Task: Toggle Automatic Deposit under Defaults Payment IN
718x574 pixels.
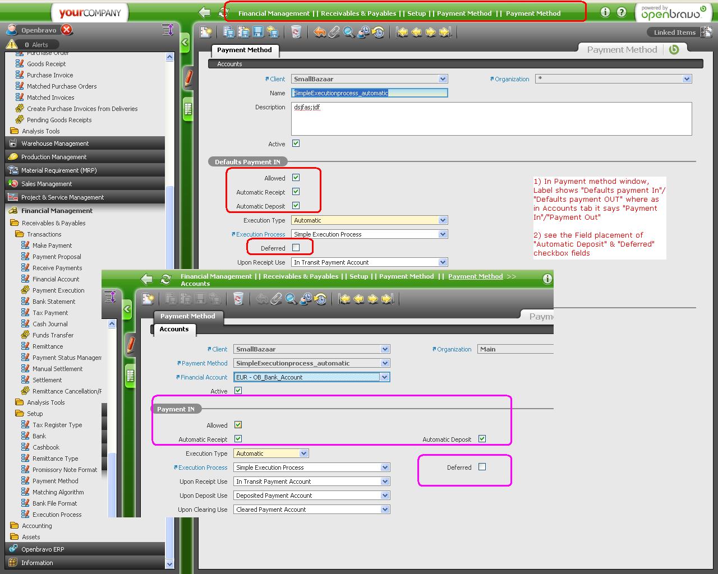Action: point(296,206)
